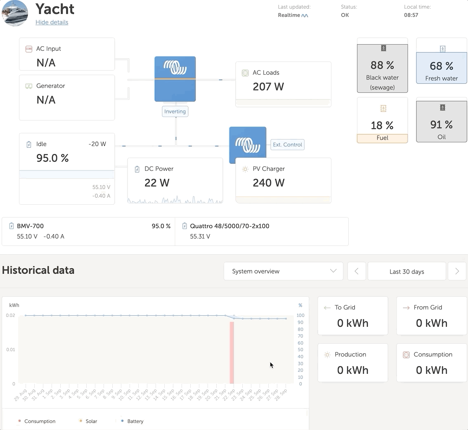Click the realtime wave icon

pyautogui.click(x=305, y=16)
